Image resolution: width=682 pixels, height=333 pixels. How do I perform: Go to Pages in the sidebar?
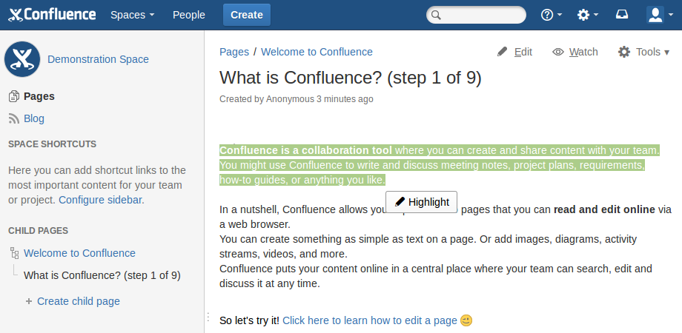click(39, 96)
